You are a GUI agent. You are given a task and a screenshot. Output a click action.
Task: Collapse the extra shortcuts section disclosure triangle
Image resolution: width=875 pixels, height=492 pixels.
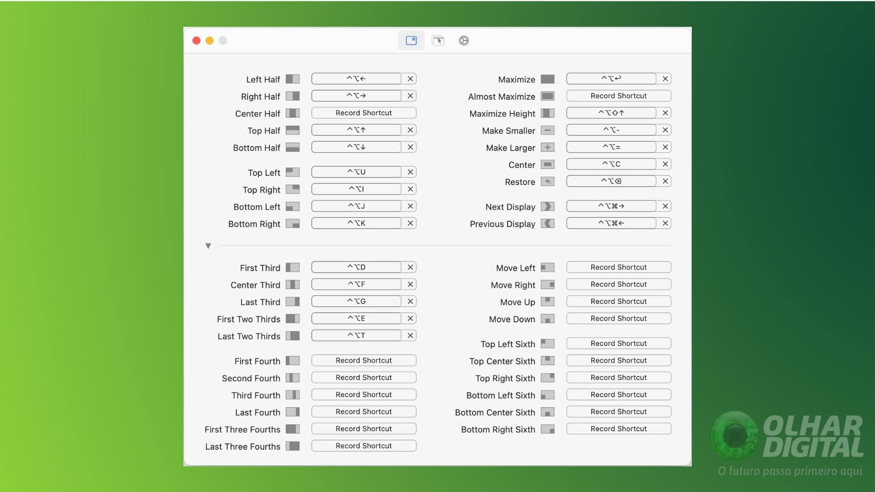click(208, 246)
